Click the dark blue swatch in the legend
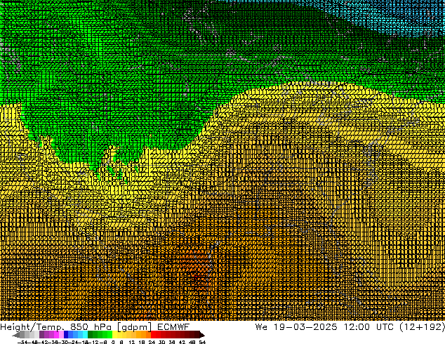The width and height of the screenshot is (445, 344). point(66,335)
